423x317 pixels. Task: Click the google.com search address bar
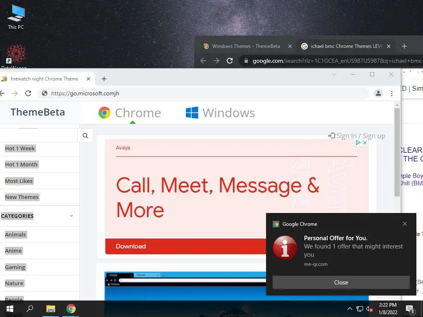(331, 61)
